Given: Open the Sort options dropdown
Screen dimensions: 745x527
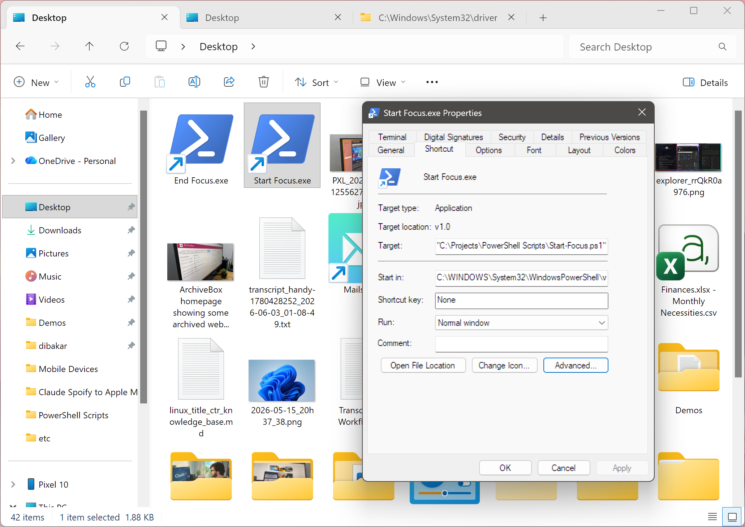Looking at the screenshot, I should pyautogui.click(x=316, y=82).
